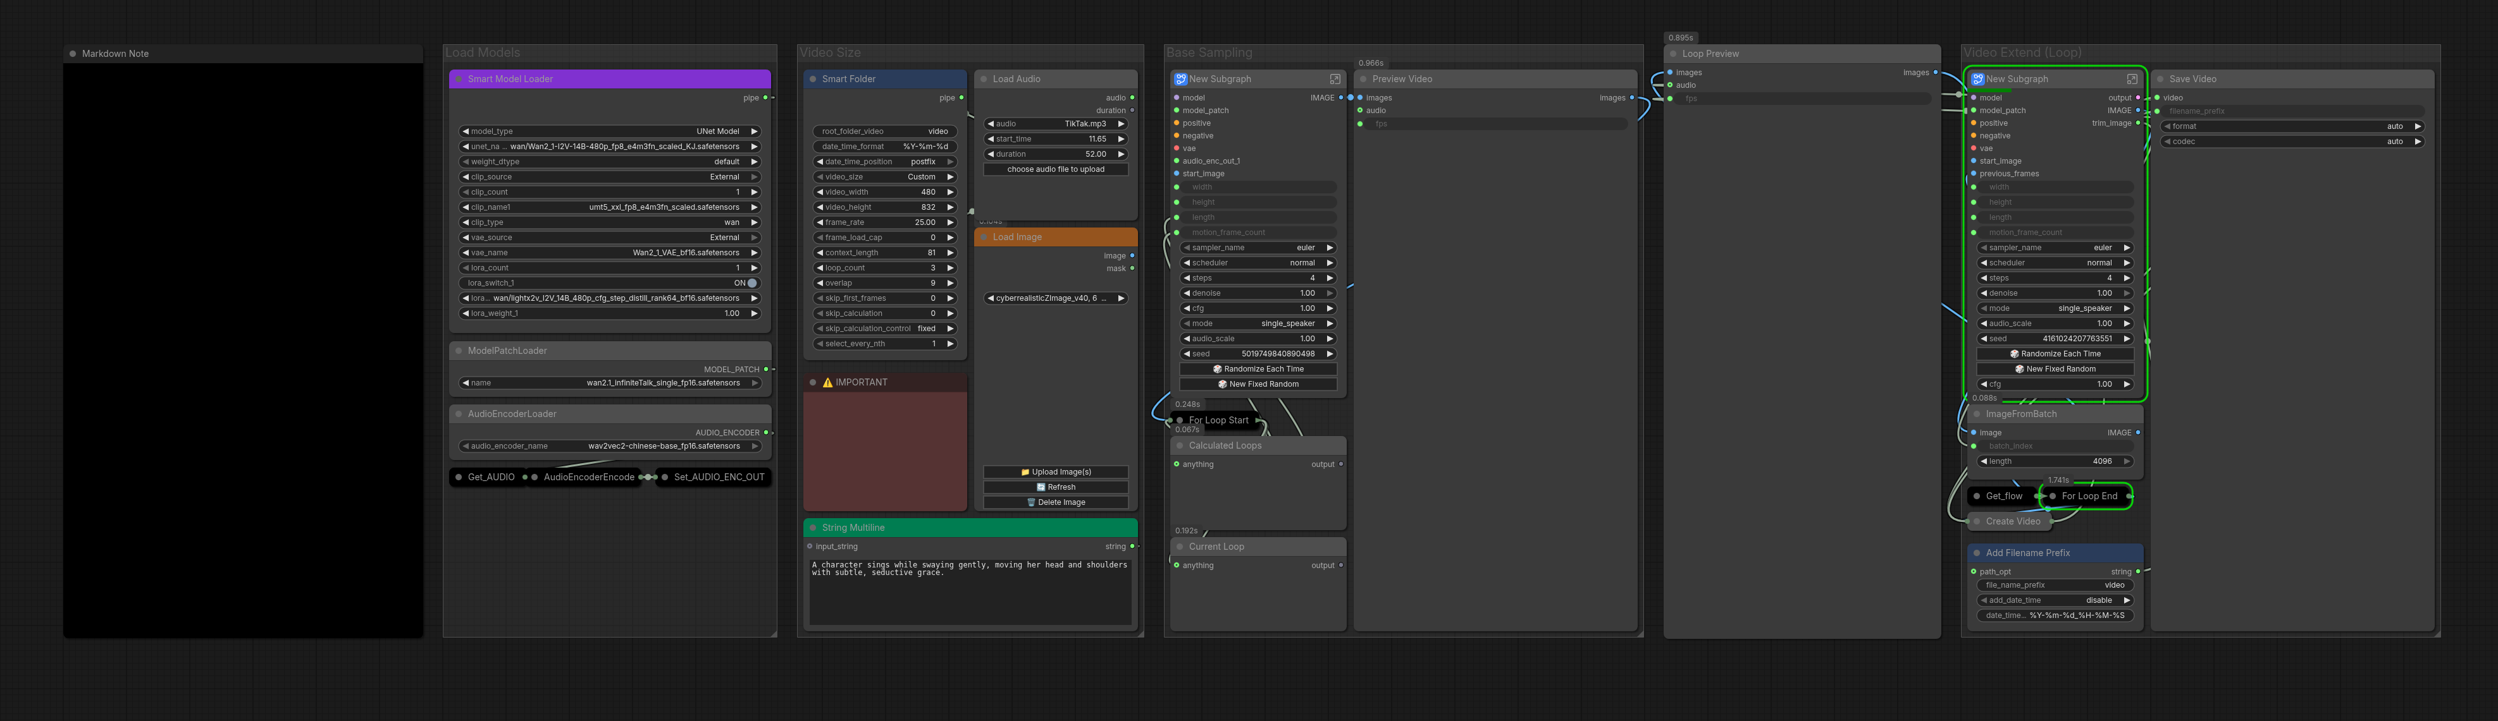
Task: Collapse the Smart Model Loader node dot
Action: tap(459, 78)
